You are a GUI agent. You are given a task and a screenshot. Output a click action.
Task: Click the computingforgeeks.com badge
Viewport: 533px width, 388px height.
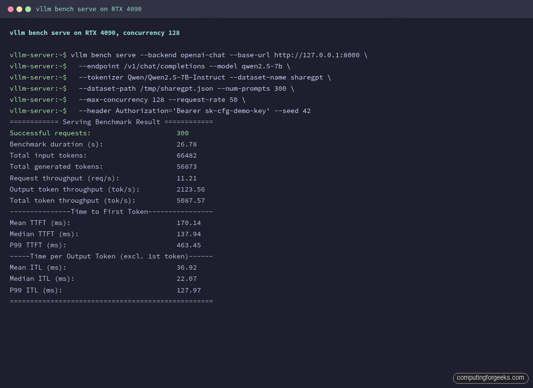coord(490,378)
